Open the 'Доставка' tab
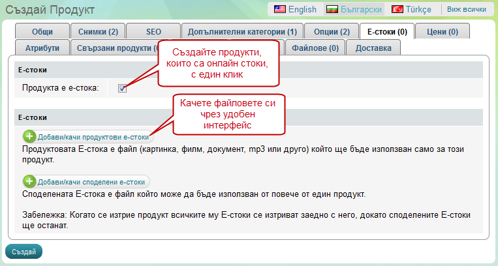Viewport: 498px width, 266px height. 373,48
